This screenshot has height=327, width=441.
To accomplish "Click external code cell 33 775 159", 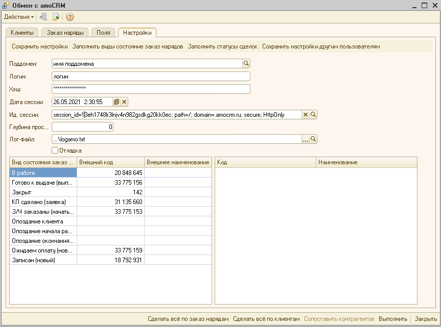I will pos(110,250).
